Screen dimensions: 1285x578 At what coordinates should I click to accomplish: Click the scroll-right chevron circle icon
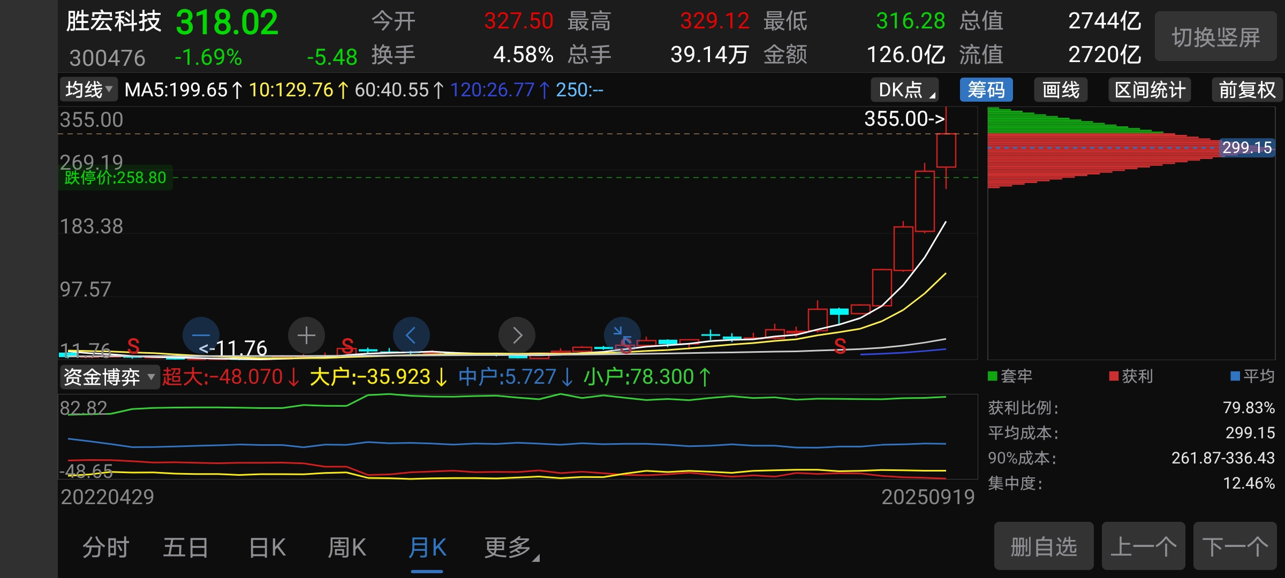tap(517, 336)
